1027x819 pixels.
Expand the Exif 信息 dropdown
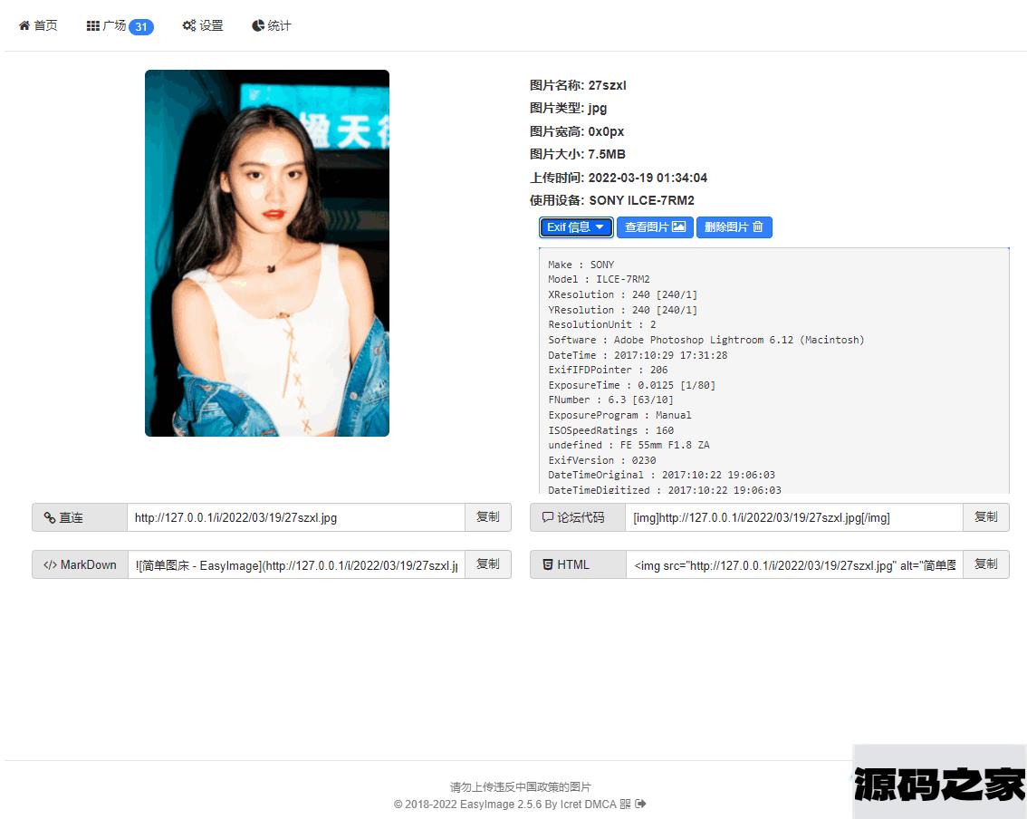point(576,227)
